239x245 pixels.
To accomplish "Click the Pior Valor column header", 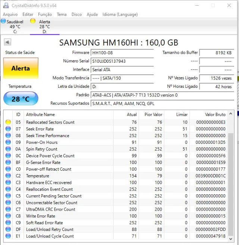I will (151, 115).
